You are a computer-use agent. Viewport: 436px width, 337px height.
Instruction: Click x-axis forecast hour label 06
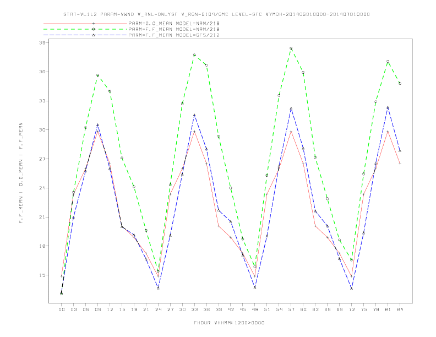point(86,309)
